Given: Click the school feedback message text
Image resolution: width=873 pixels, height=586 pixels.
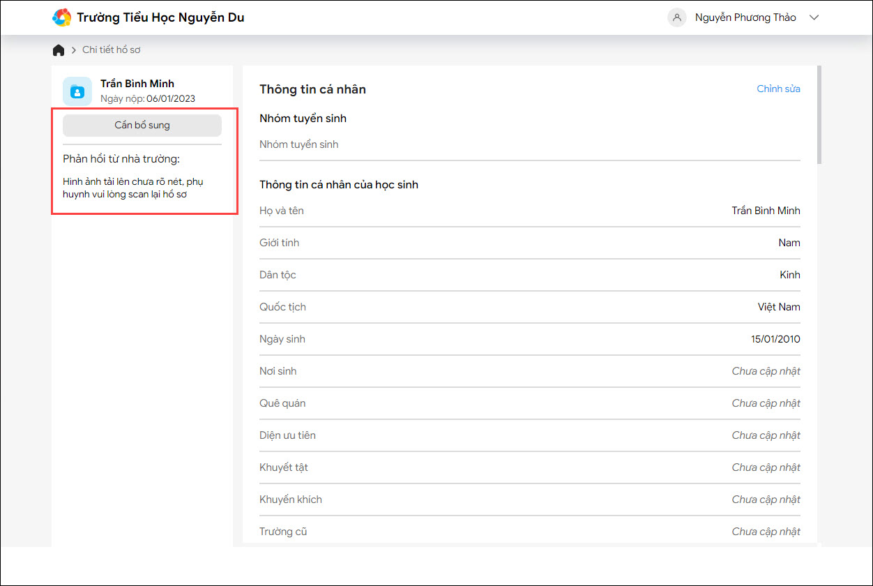Looking at the screenshot, I should (x=132, y=188).
